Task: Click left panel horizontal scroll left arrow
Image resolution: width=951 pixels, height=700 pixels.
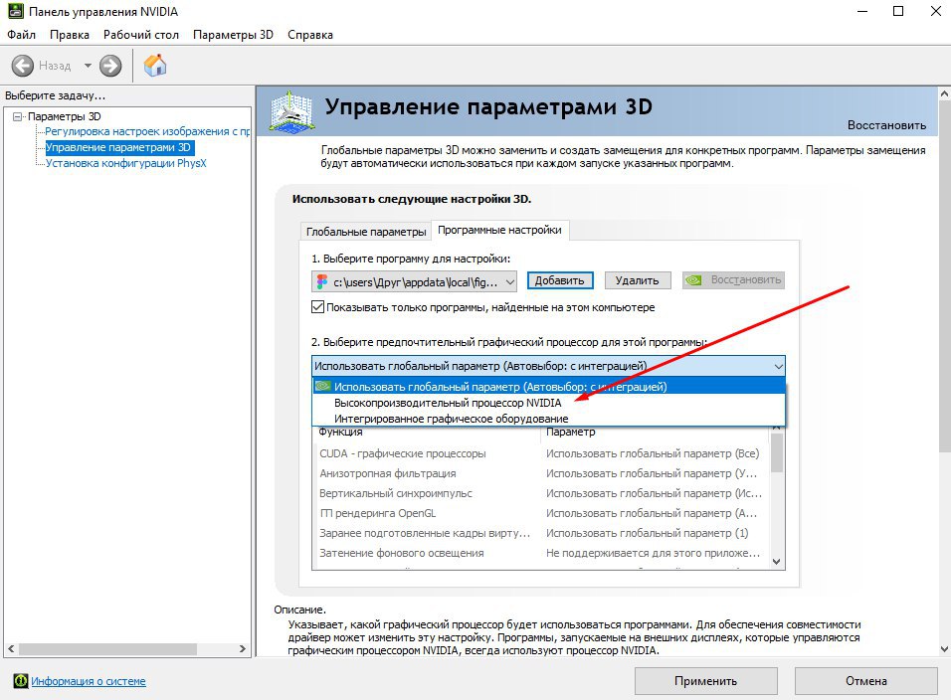Action: pyautogui.click(x=11, y=648)
